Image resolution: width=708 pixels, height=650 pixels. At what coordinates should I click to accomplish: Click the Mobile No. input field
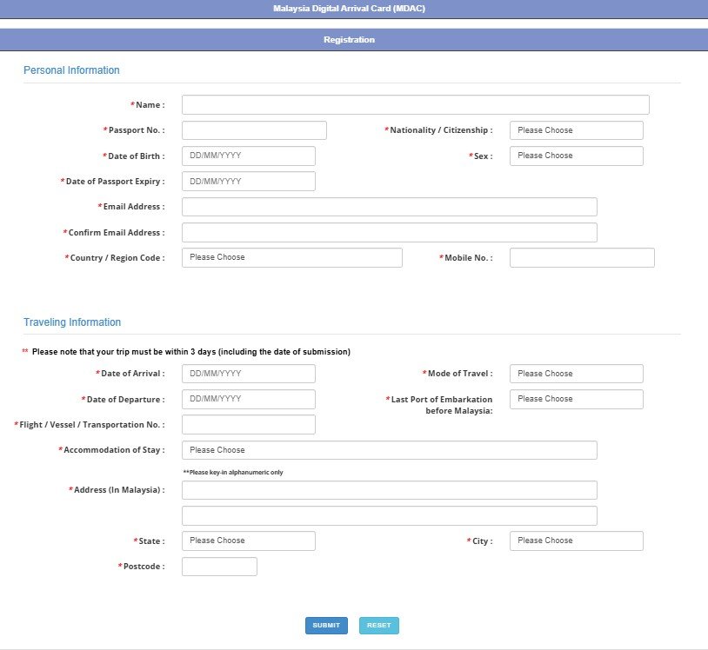pyautogui.click(x=581, y=257)
